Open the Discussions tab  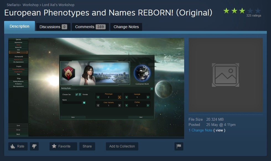coord(53,27)
